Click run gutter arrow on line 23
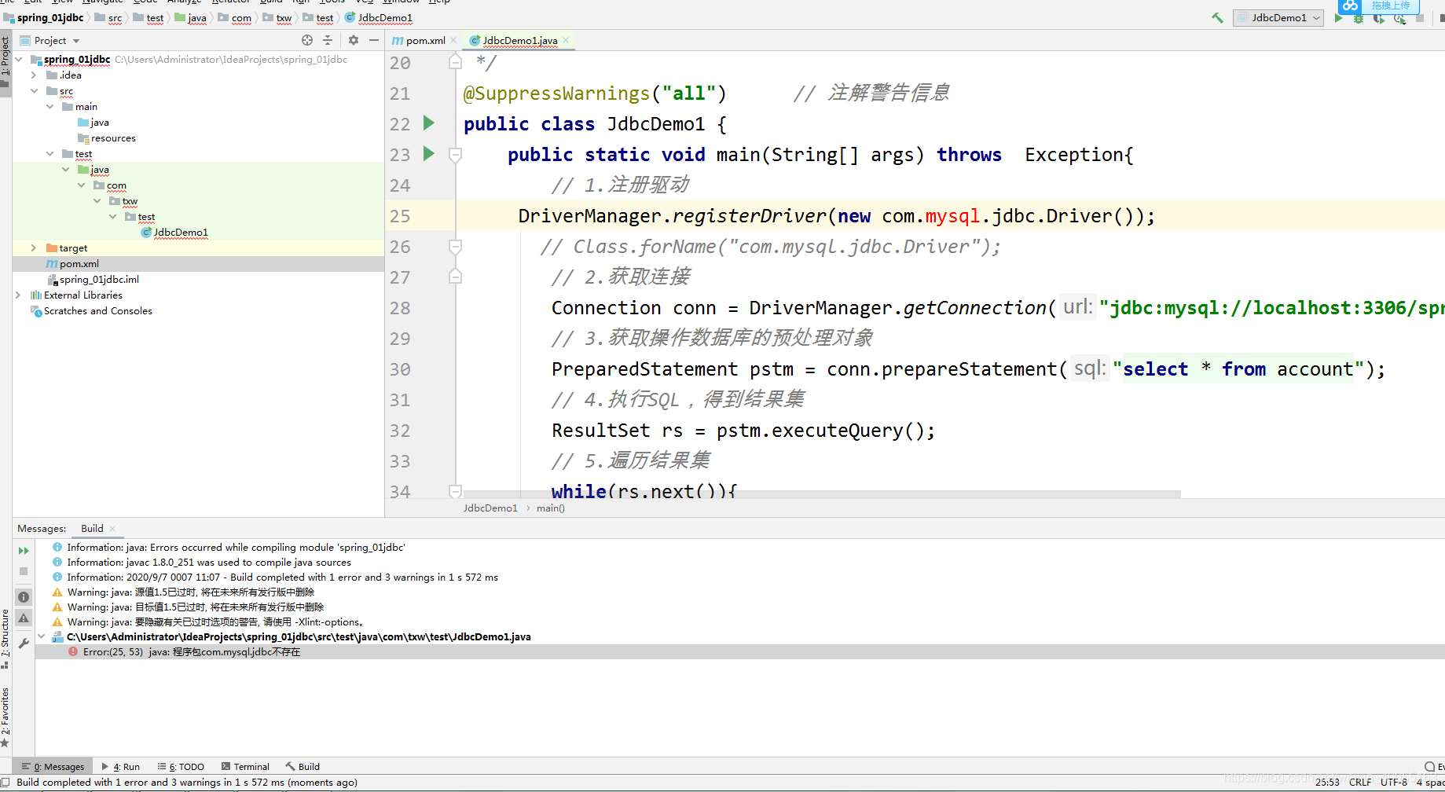The height and width of the screenshot is (792, 1445). [429, 153]
